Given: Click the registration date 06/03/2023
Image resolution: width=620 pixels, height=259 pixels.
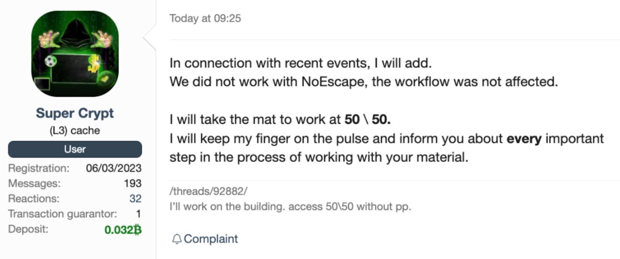Looking at the screenshot, I should (114, 168).
